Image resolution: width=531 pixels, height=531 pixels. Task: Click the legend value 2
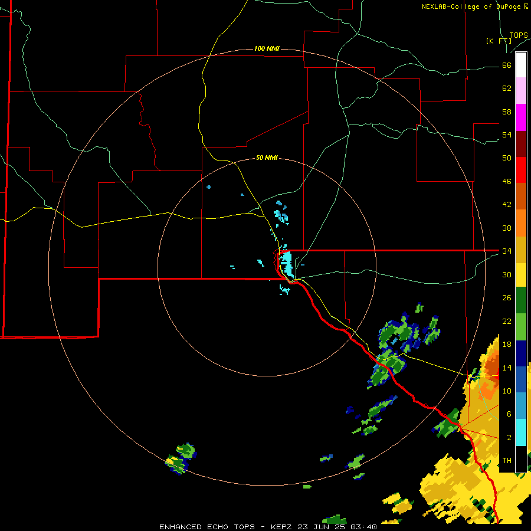(x=509, y=437)
